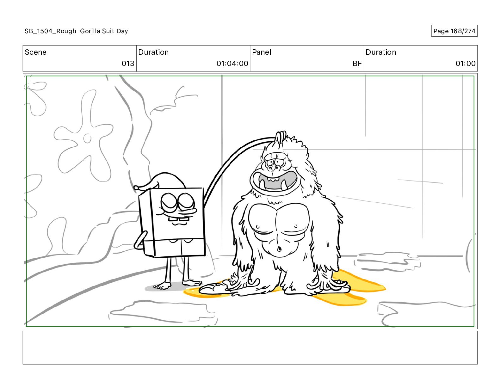
Task: Select the 'Duration' label beside Scene
Action: [x=153, y=52]
